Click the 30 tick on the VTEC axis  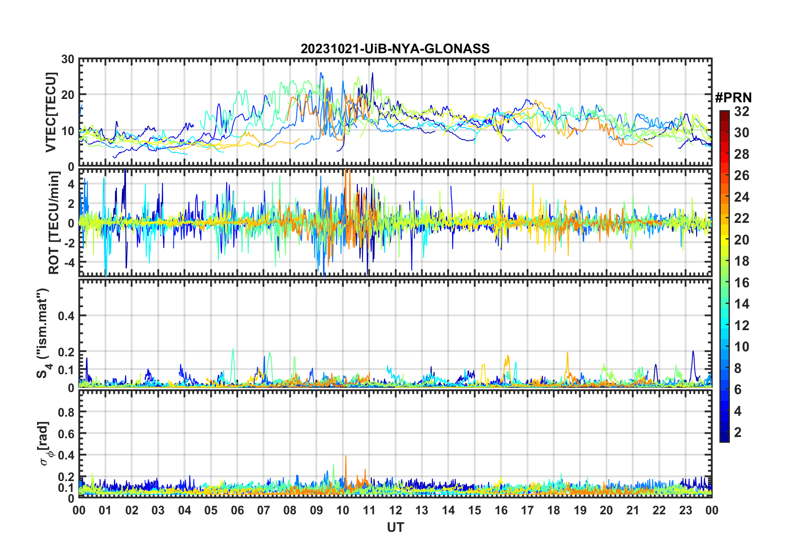coord(68,59)
